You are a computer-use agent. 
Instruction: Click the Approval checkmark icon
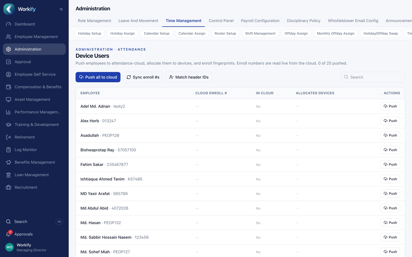point(8,62)
